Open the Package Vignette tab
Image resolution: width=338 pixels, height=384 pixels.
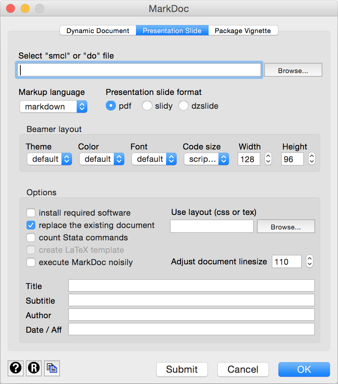point(243,31)
